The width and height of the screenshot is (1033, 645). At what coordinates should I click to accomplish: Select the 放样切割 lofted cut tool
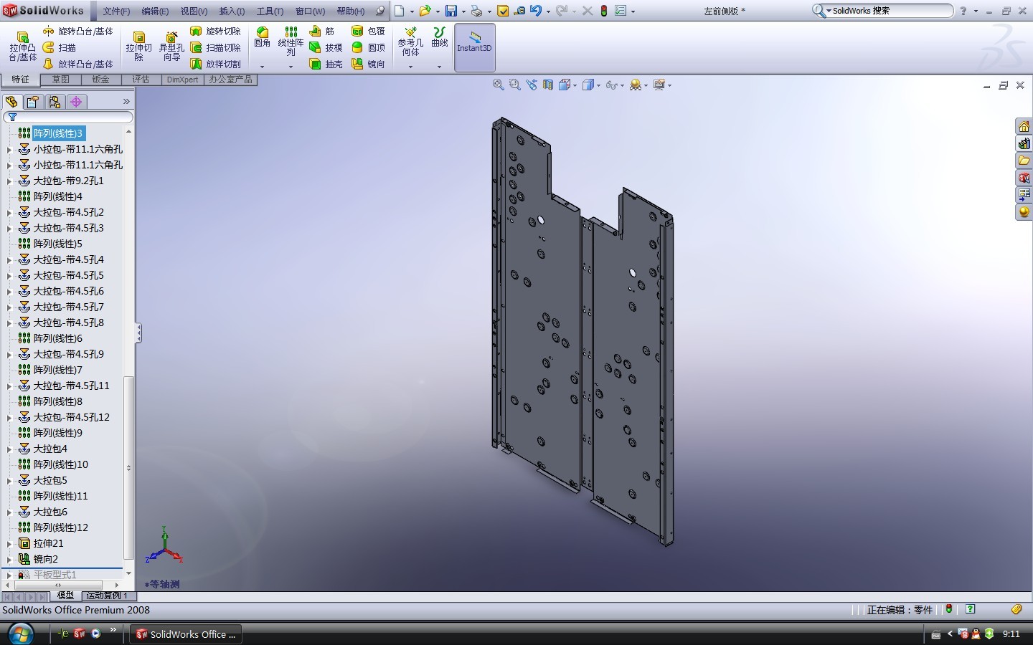215,64
